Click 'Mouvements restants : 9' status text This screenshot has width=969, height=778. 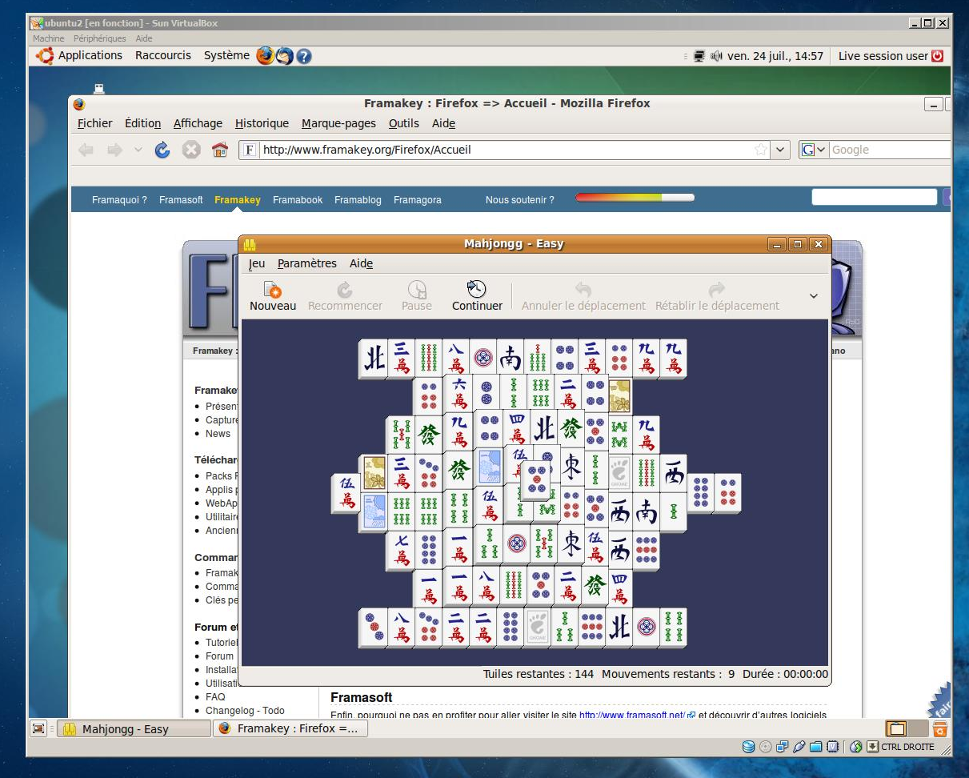[668, 674]
